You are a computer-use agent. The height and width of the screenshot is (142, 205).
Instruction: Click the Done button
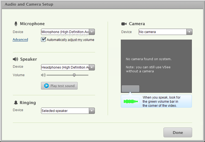point(178,132)
